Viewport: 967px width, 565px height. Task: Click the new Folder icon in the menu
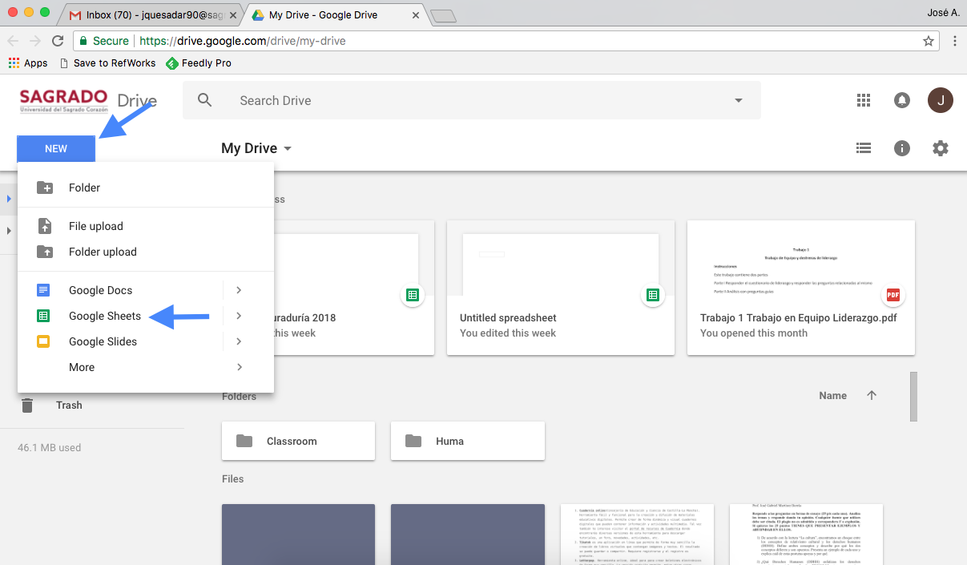[45, 188]
